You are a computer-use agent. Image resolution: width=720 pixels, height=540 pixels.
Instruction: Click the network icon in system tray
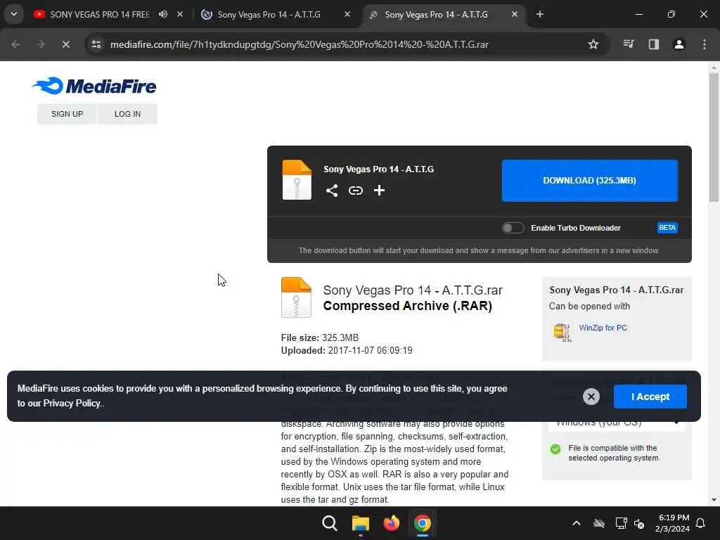pyautogui.click(x=621, y=523)
